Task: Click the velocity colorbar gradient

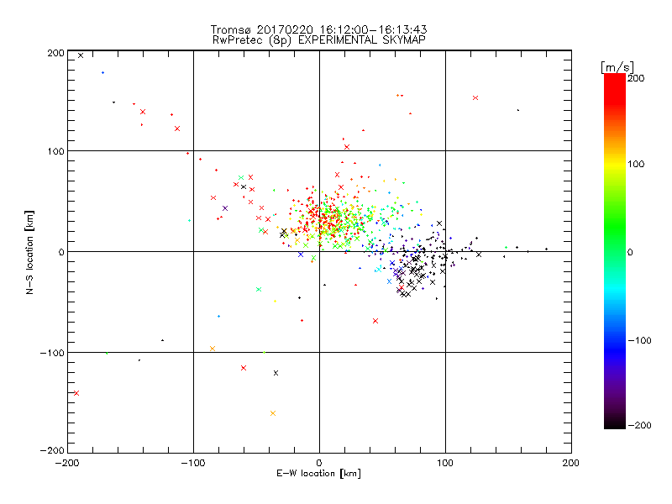Action: coord(615,250)
